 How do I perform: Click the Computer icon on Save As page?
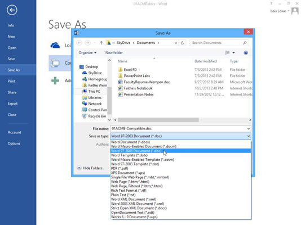[x=55, y=63]
